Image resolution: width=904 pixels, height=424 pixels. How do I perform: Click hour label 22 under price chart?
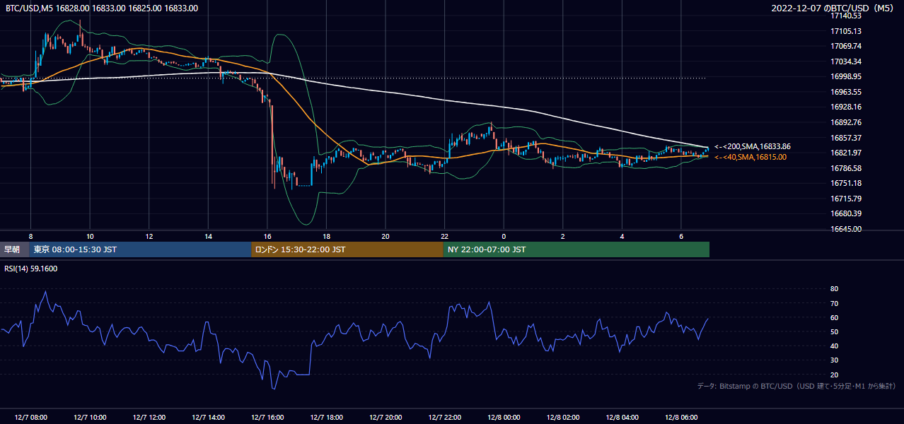coord(444,236)
